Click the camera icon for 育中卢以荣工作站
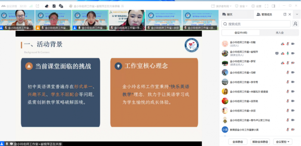301x146 pixels. click(293, 120)
